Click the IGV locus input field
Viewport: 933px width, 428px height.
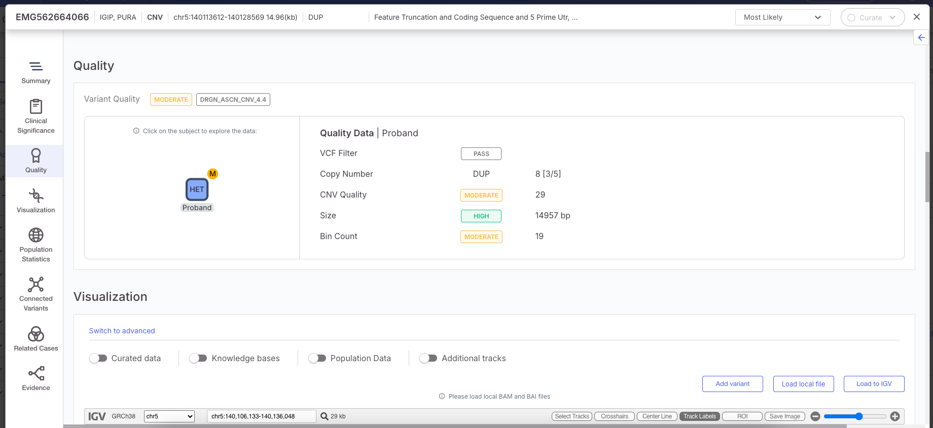point(261,416)
